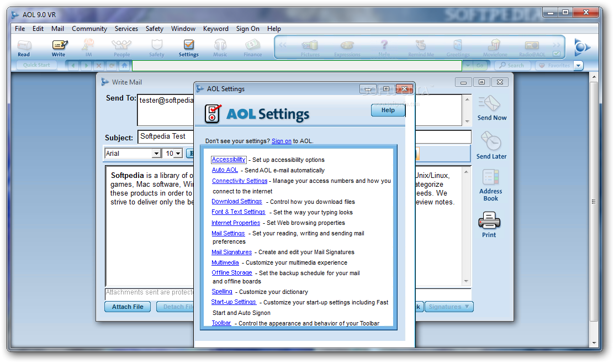
Task: Open the Window menu
Action: [x=183, y=29]
